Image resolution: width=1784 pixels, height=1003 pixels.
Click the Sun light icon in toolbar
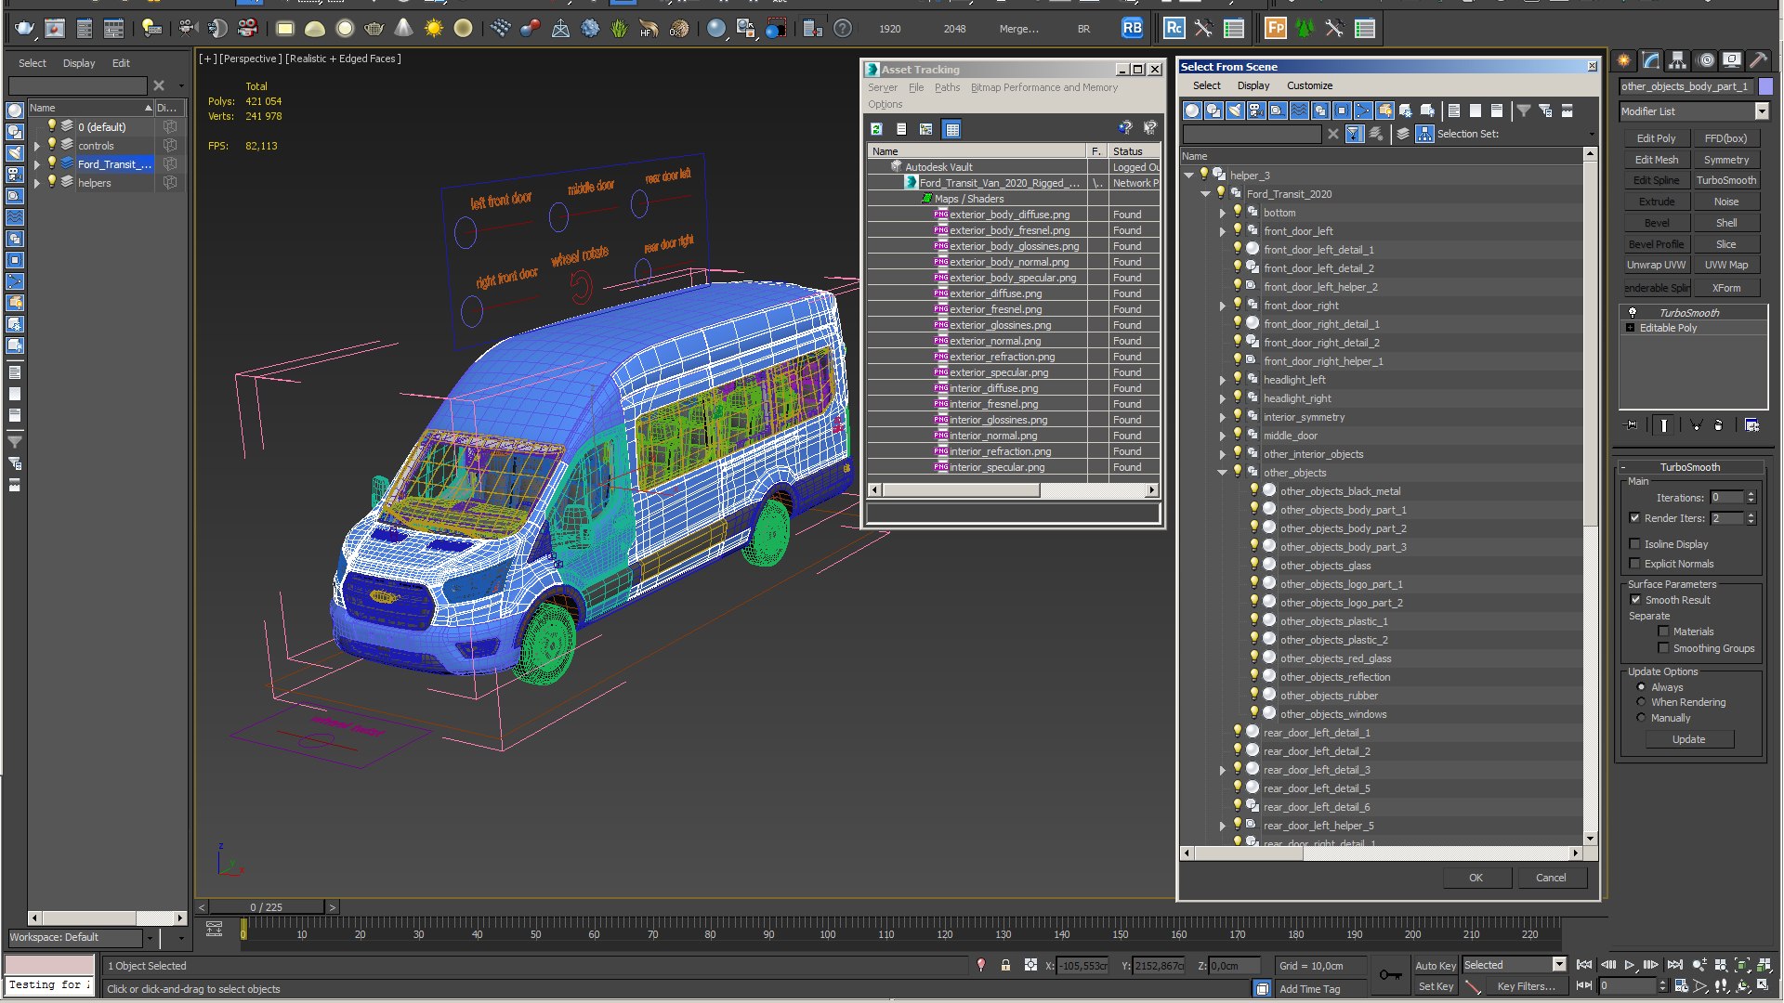click(433, 29)
